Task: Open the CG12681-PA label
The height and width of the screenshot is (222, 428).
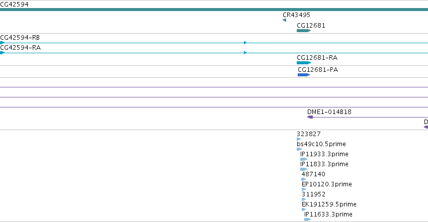Action: pos(318,69)
